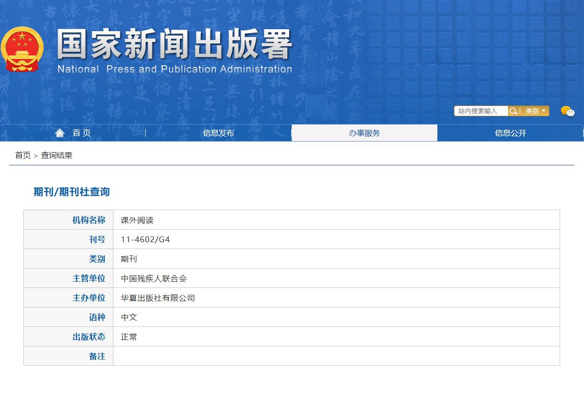This screenshot has width=584, height=395.
Task: Click the 首页 breadcrumb link
Action: pyautogui.click(x=21, y=156)
